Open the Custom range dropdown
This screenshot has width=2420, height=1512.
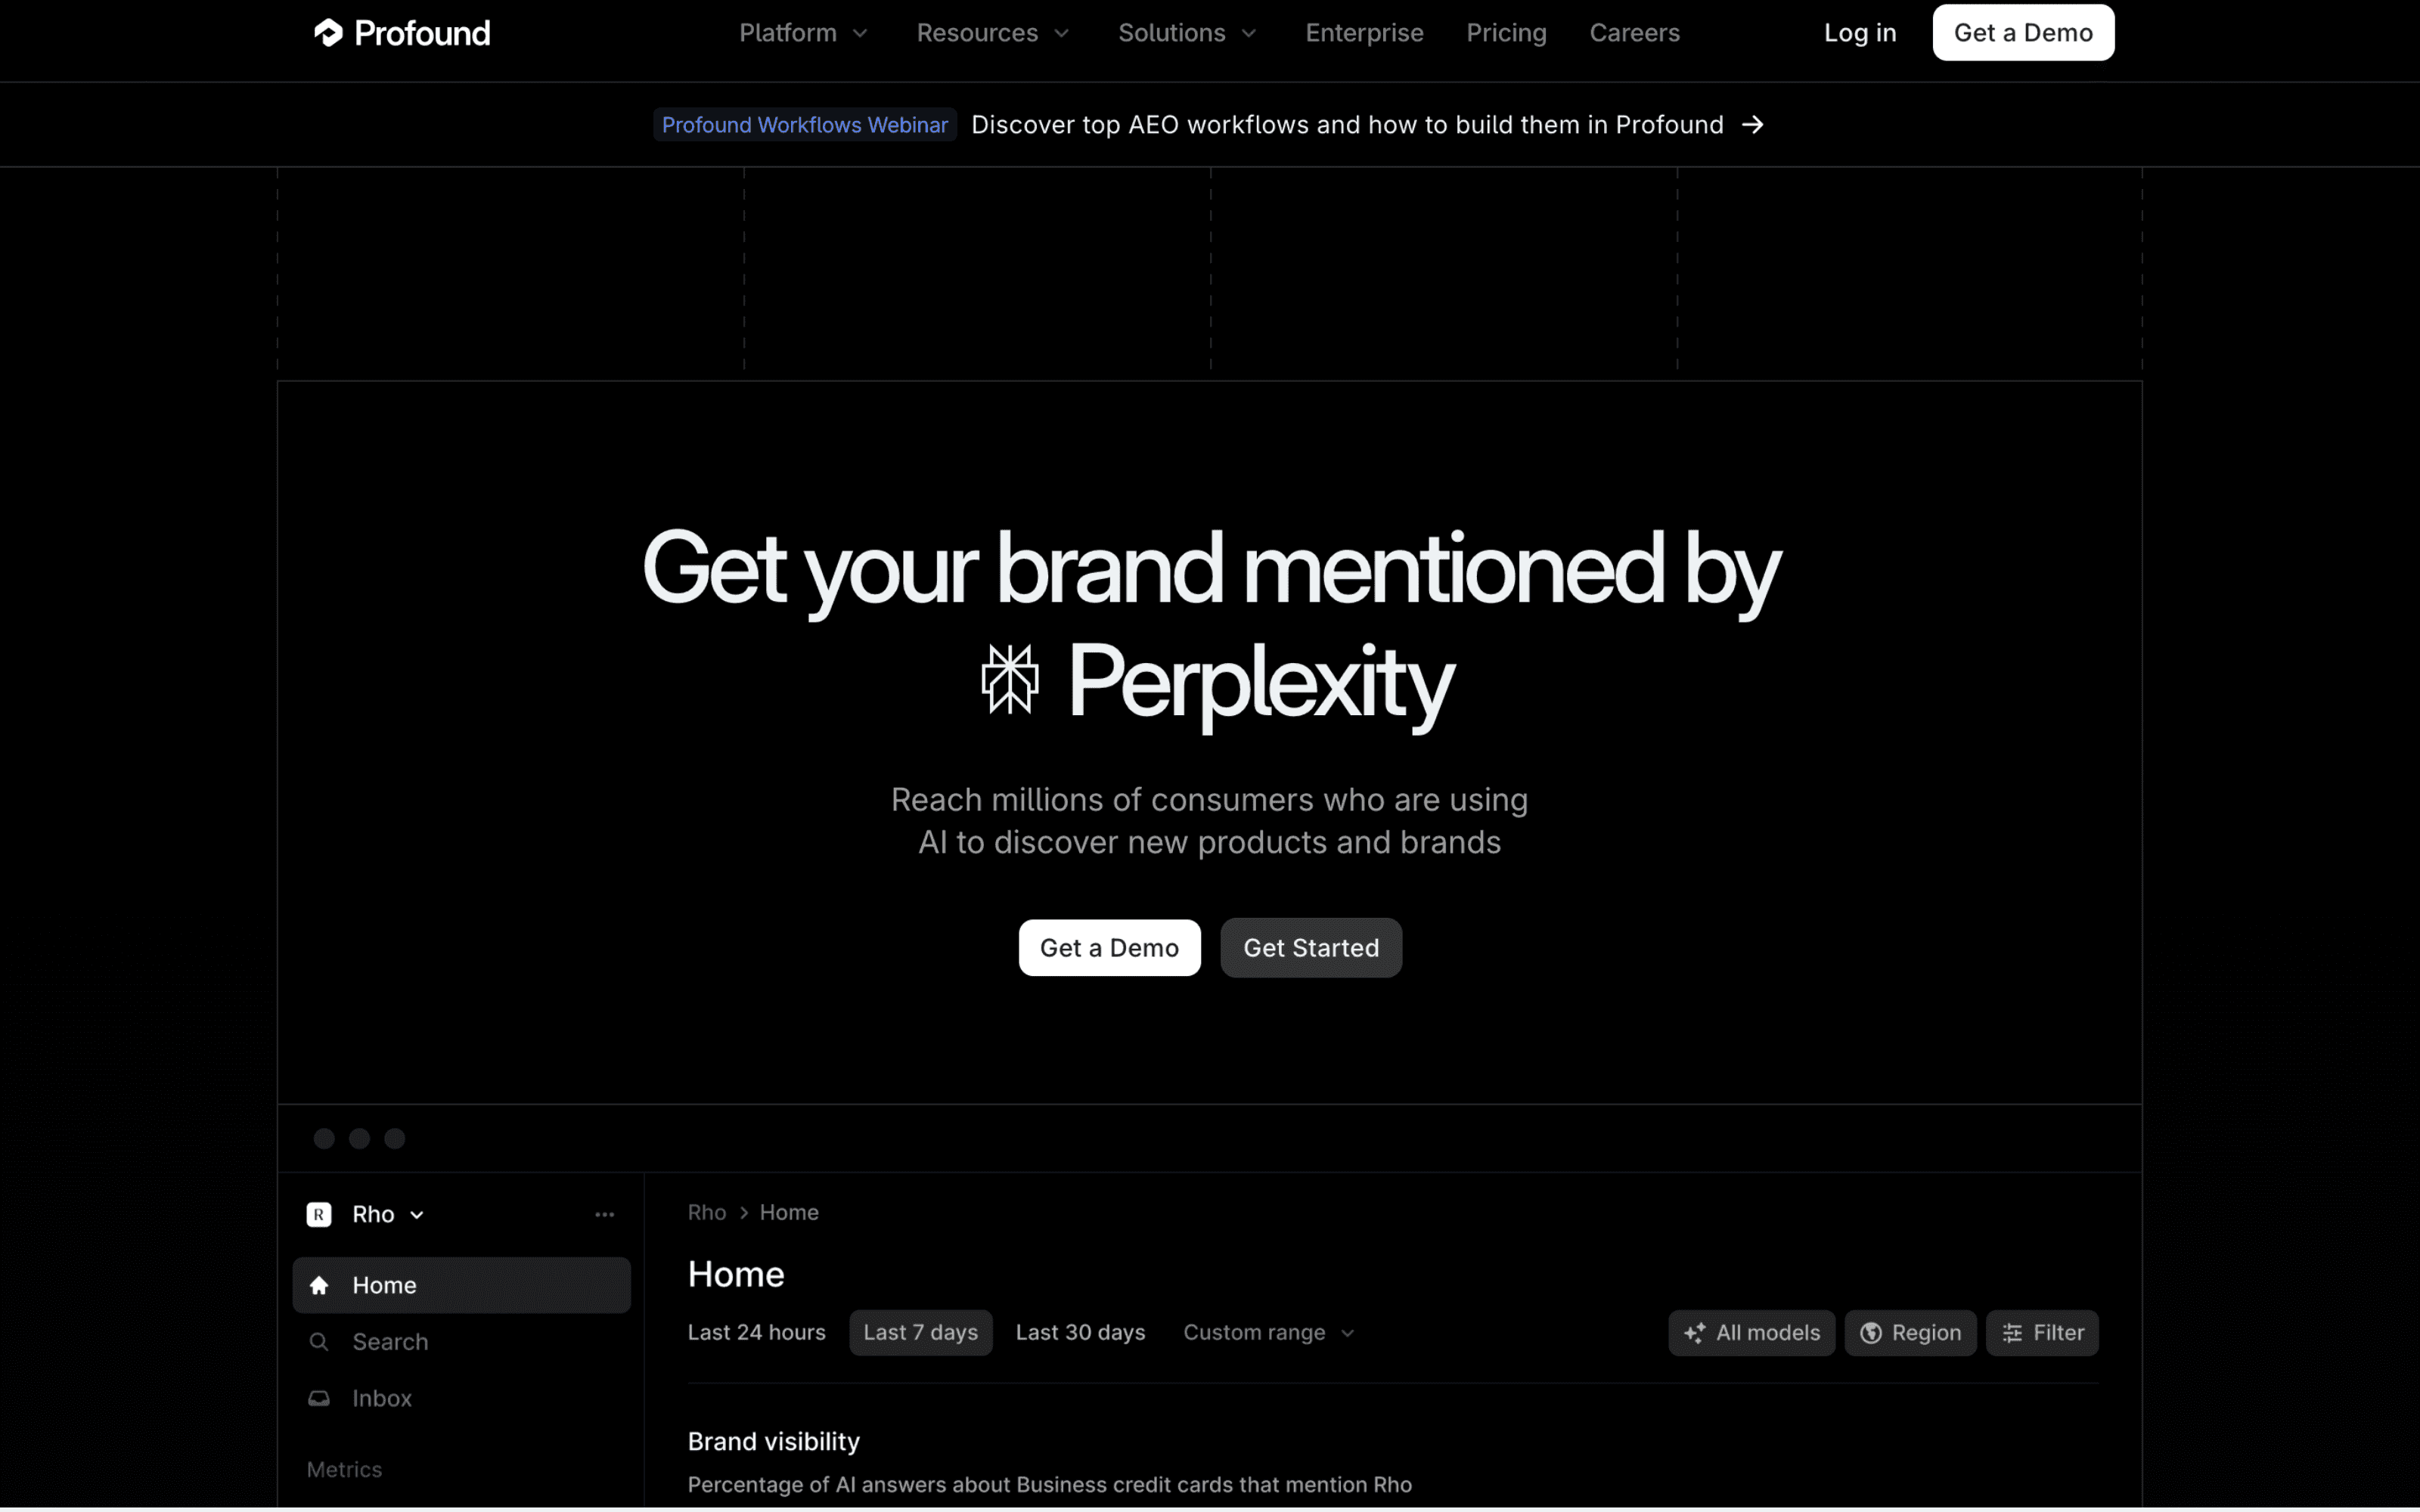click(1267, 1331)
